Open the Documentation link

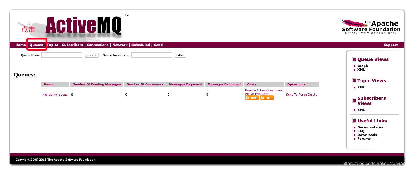(371, 127)
